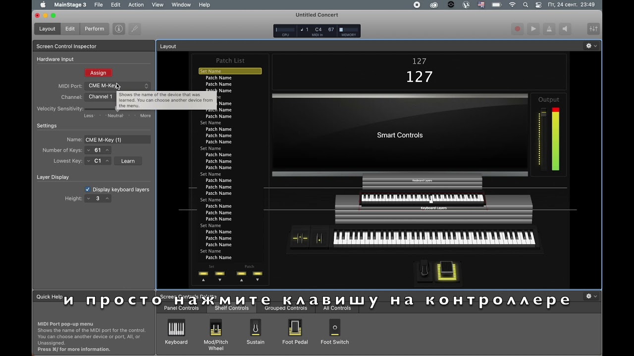Switch to Perform mode

[x=94, y=29]
